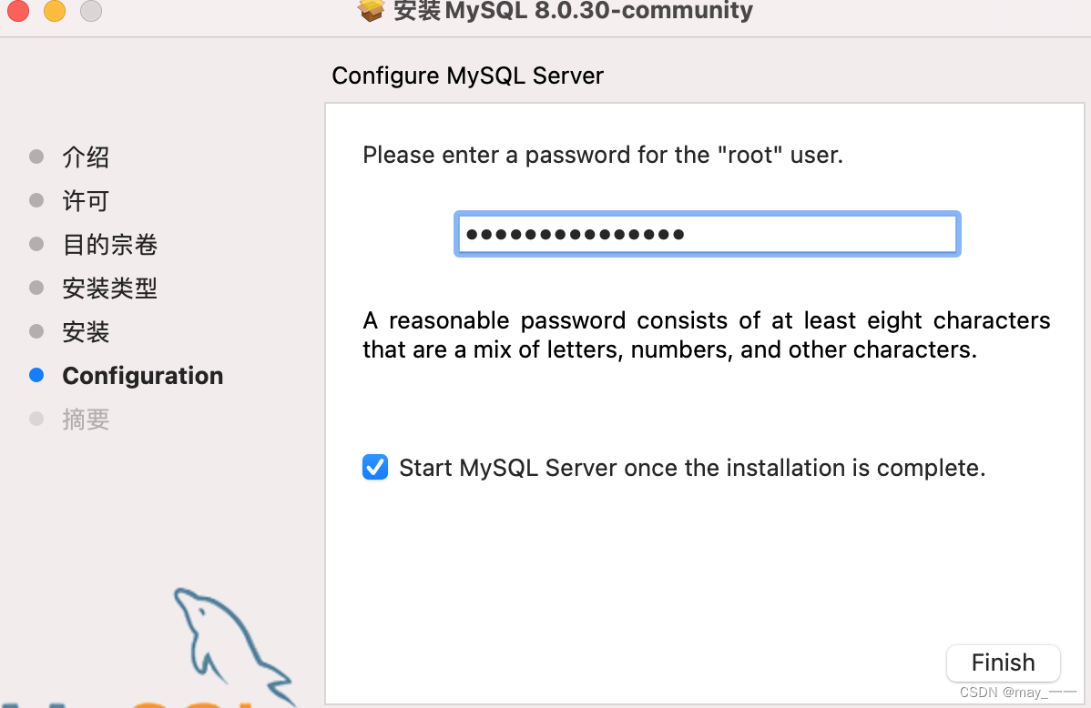Close the installer window with red button
This screenshot has width=1091, height=708.
click(18, 10)
